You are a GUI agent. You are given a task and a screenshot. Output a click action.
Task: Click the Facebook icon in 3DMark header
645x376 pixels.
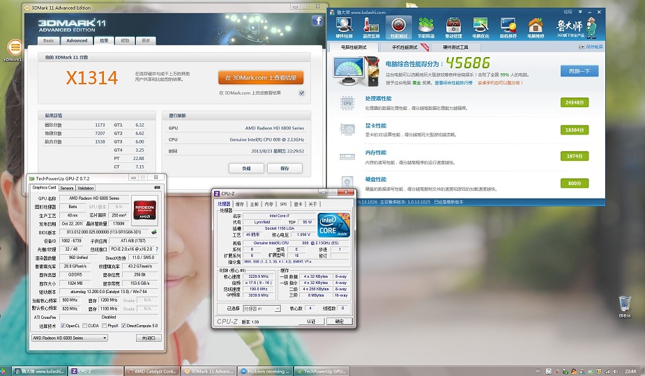317,21
